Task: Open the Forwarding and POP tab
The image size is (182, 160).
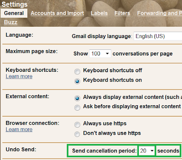Action: pos(160,13)
